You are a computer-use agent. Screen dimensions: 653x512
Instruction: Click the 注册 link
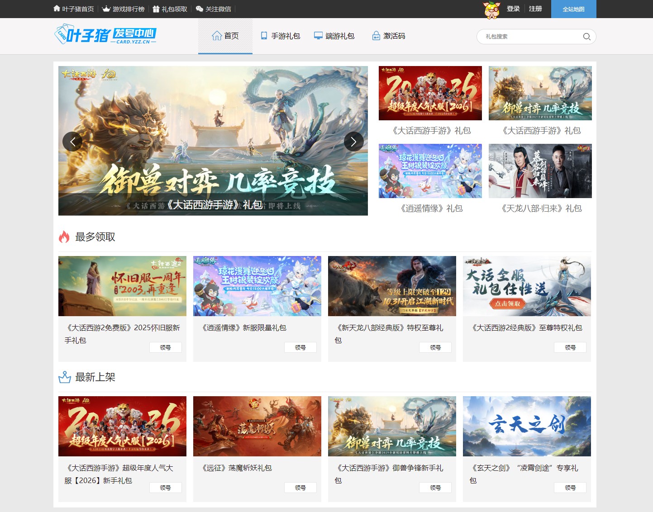[x=535, y=9]
